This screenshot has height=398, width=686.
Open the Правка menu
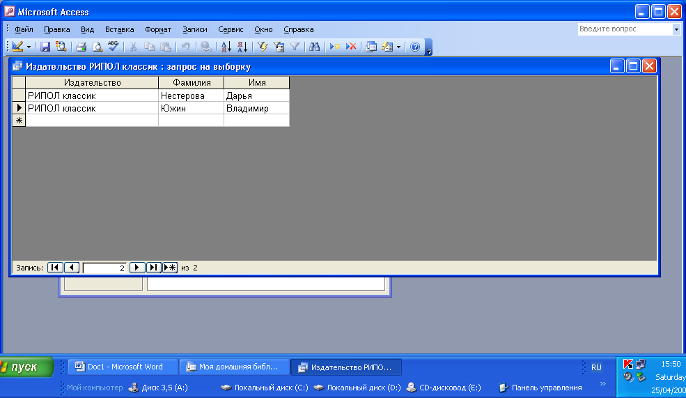point(57,29)
